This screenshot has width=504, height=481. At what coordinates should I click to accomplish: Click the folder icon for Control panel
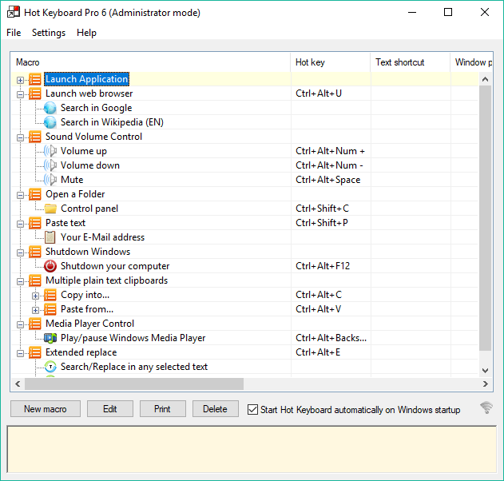50,209
